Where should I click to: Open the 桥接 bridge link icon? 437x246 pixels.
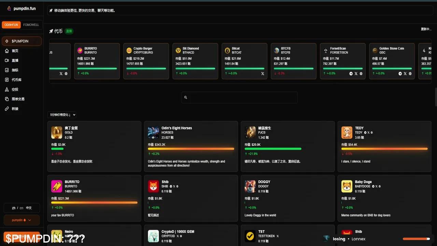tap(7, 109)
